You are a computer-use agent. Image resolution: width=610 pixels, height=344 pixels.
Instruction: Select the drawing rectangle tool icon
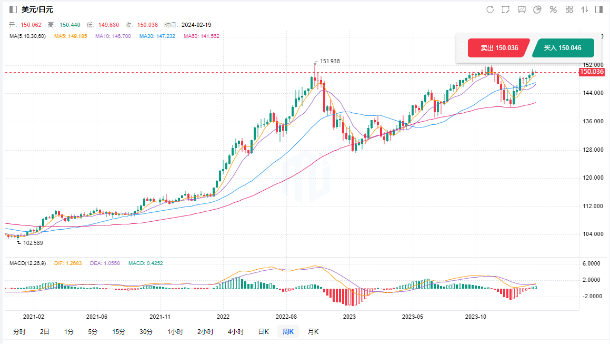(x=506, y=9)
